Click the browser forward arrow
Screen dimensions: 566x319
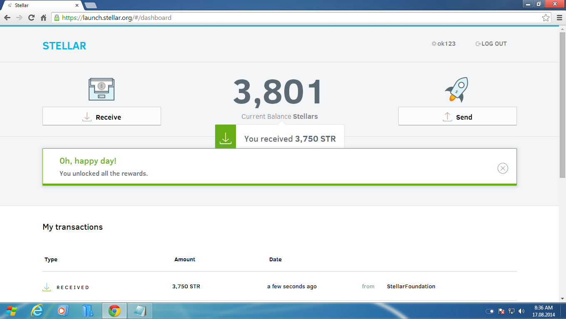tap(19, 18)
